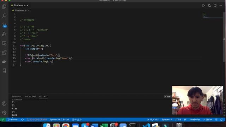Click ESLint status bar item
Image resolution: width=226 pixels, height=127 pixels.
pos(207,120)
